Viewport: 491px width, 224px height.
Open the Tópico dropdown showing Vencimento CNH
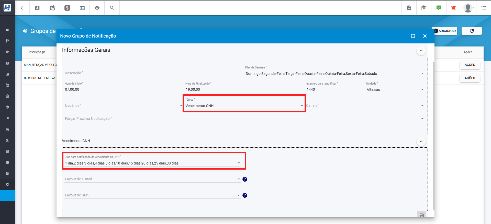(244, 106)
